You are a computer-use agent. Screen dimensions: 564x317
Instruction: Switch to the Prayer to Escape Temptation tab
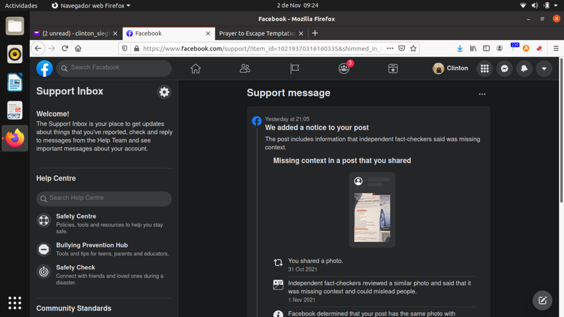[257, 34]
